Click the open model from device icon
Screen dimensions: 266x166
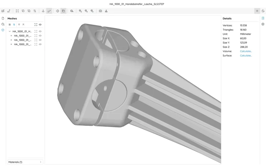tap(3, 11)
